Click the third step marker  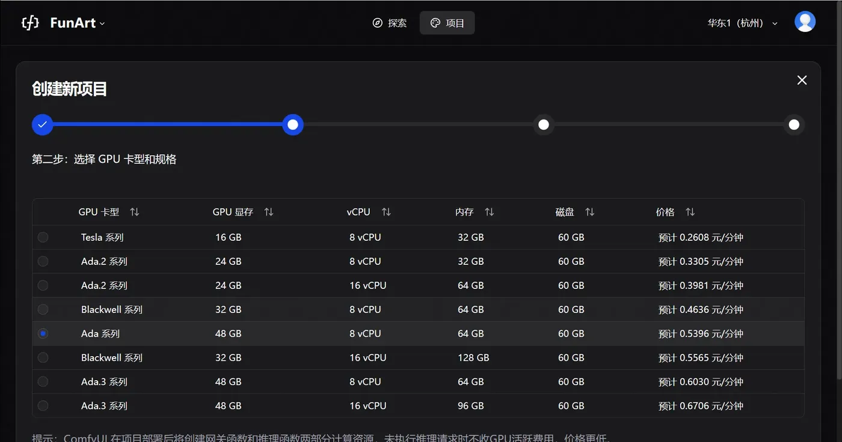click(x=544, y=124)
